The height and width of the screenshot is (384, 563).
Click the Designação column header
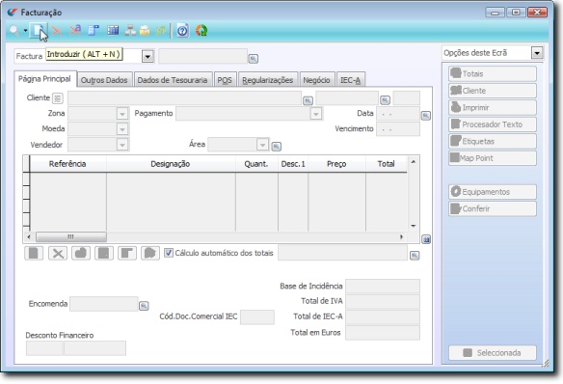click(x=171, y=164)
